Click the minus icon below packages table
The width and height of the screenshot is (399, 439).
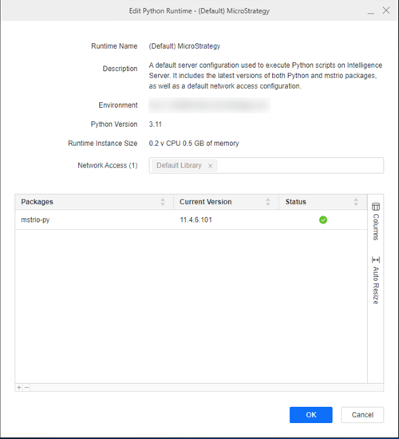(x=26, y=387)
